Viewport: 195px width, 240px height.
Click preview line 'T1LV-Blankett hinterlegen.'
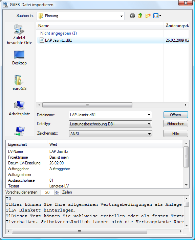[41, 210]
